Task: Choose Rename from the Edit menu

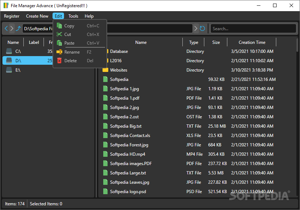Action: (x=80, y=52)
